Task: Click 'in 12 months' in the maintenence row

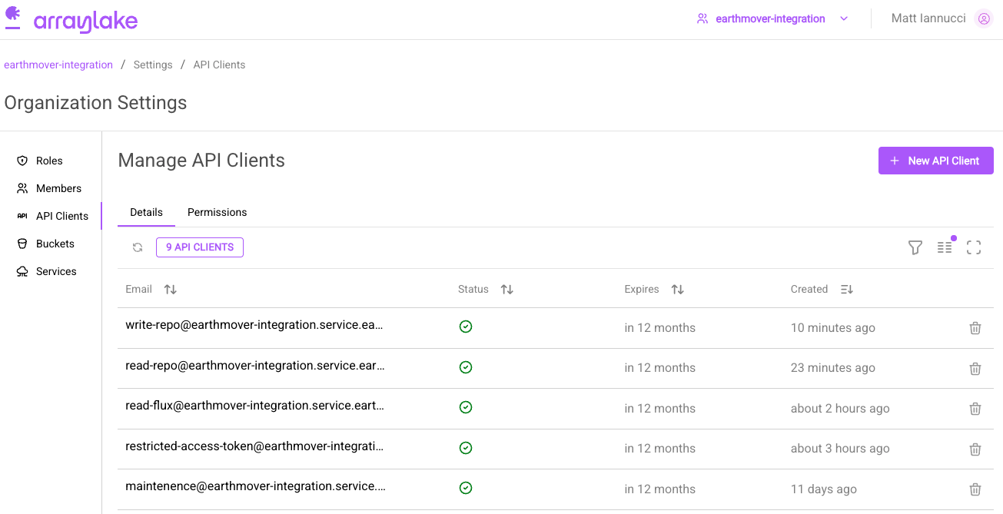Action: (x=660, y=489)
